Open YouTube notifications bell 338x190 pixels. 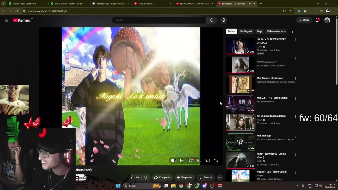(317, 20)
